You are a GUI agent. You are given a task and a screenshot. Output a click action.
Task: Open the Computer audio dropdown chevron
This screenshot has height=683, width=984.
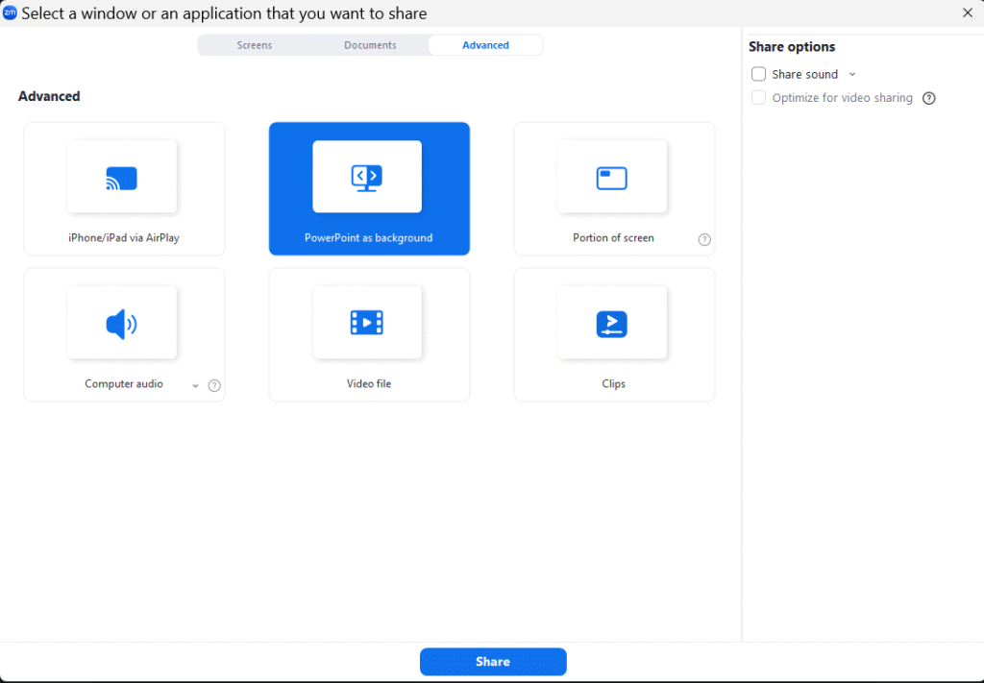pyautogui.click(x=196, y=386)
